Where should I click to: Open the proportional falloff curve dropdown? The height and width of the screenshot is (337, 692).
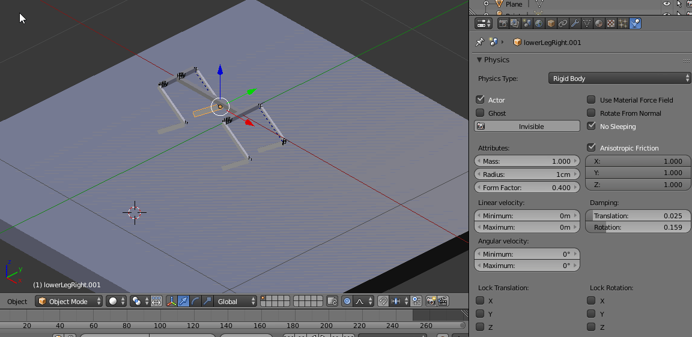coord(363,301)
